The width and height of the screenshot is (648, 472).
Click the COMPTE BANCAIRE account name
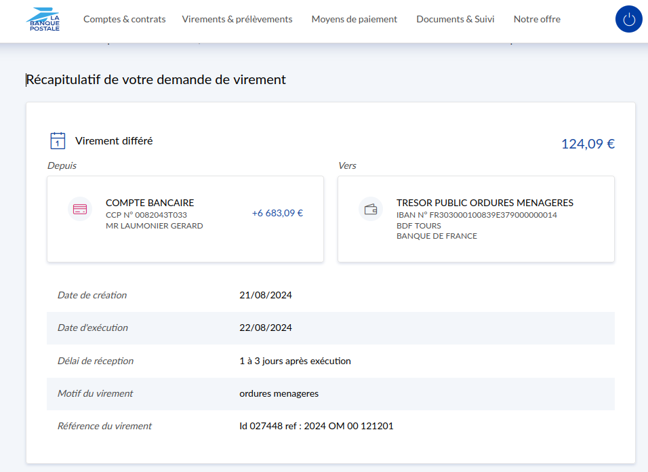point(150,203)
